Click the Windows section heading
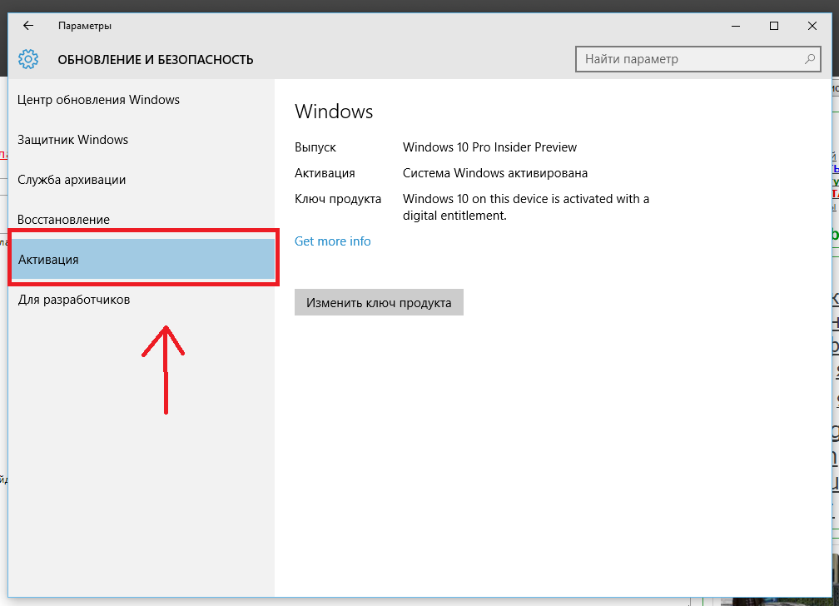This screenshot has width=839, height=606. coord(334,112)
